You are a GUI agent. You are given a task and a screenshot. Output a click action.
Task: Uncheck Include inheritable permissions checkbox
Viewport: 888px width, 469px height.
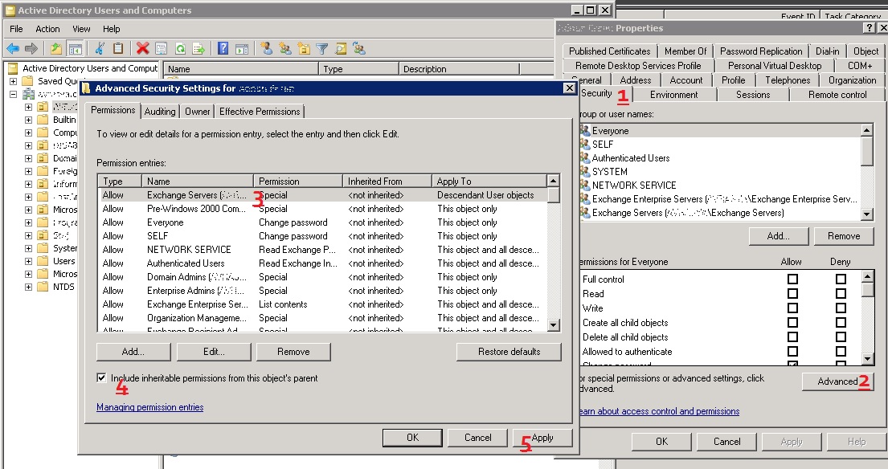(x=101, y=377)
